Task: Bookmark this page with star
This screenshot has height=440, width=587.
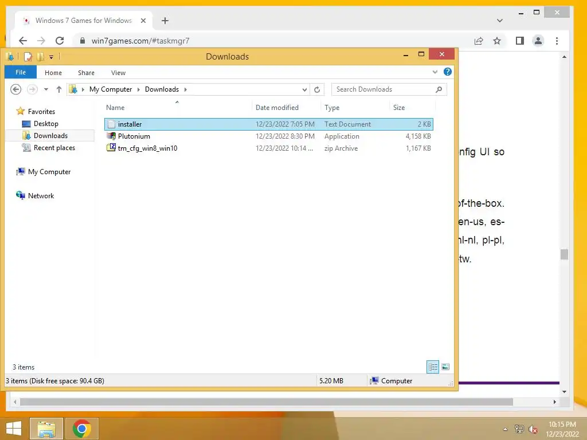Action: coord(497,41)
